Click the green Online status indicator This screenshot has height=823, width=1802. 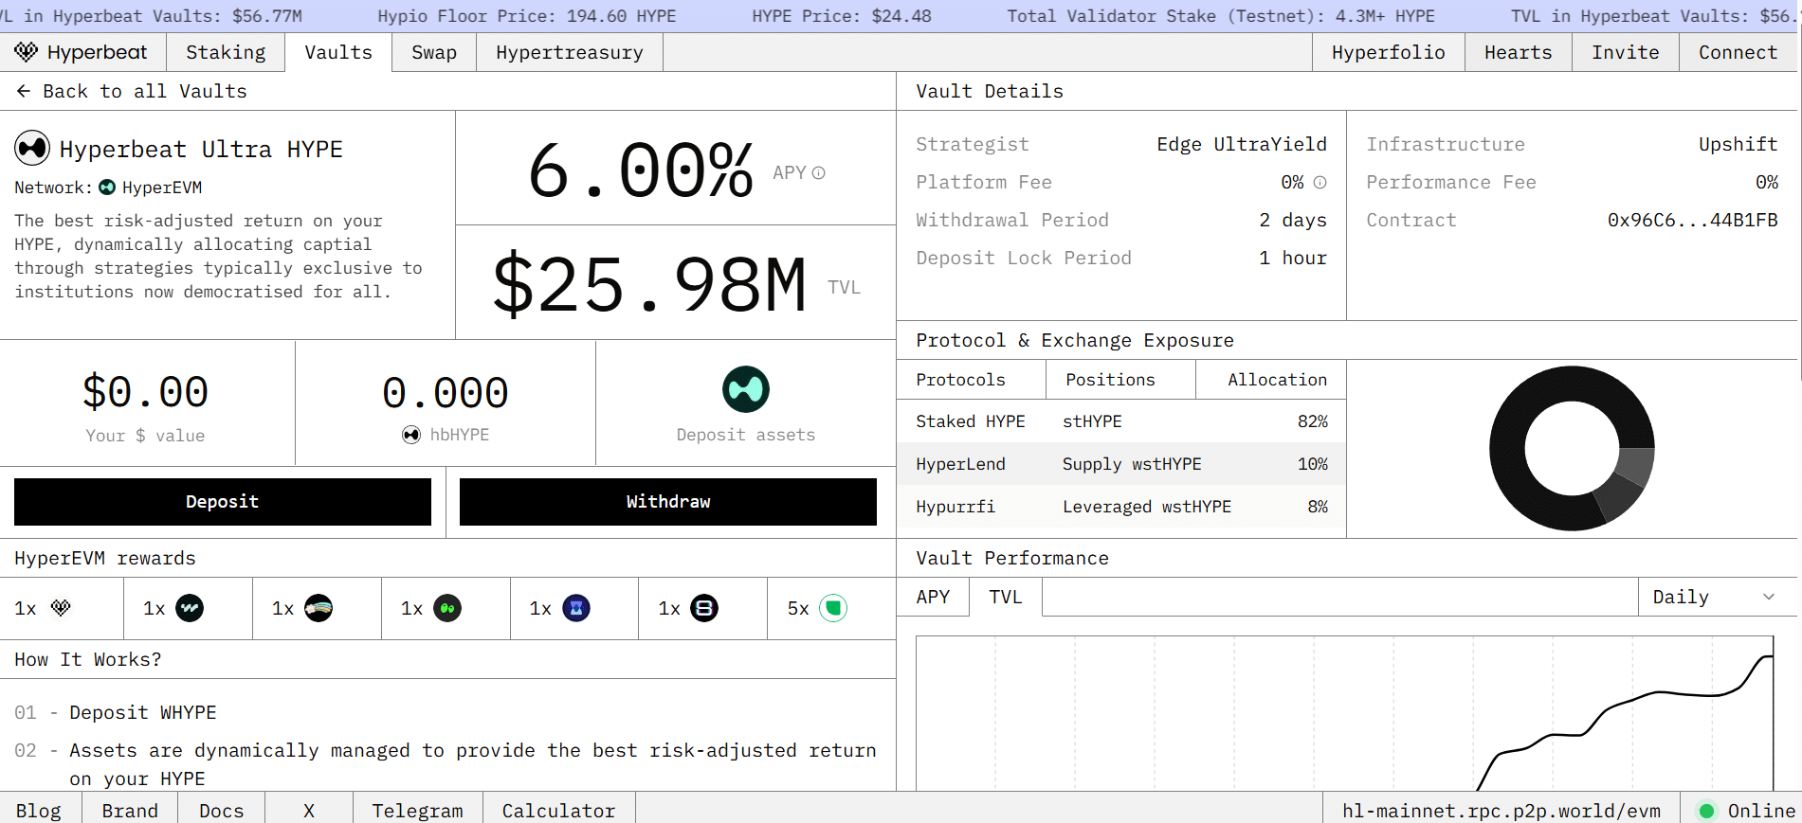pos(1707,811)
